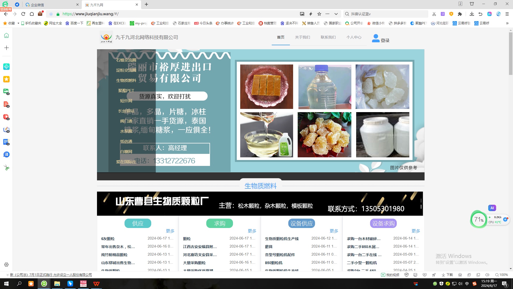Viewport: 513px width, 289px height.
Task: Click the 设备供应 category button
Action: pos(301,223)
